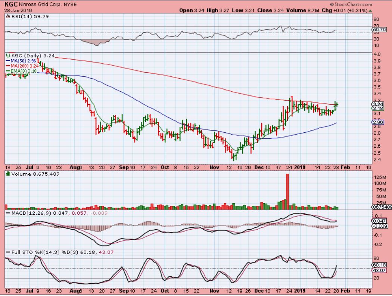Click the tall red volume spike bar near Dec 24

click(x=287, y=191)
